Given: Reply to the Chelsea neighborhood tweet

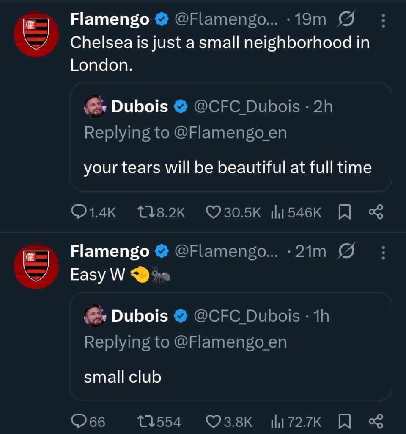Looking at the screenshot, I should pos(79,212).
